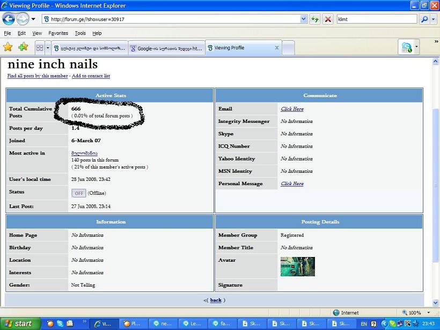The width and height of the screenshot is (440, 330).
Task: Open the zoom level dropdown arrow
Action: [x=429, y=313]
